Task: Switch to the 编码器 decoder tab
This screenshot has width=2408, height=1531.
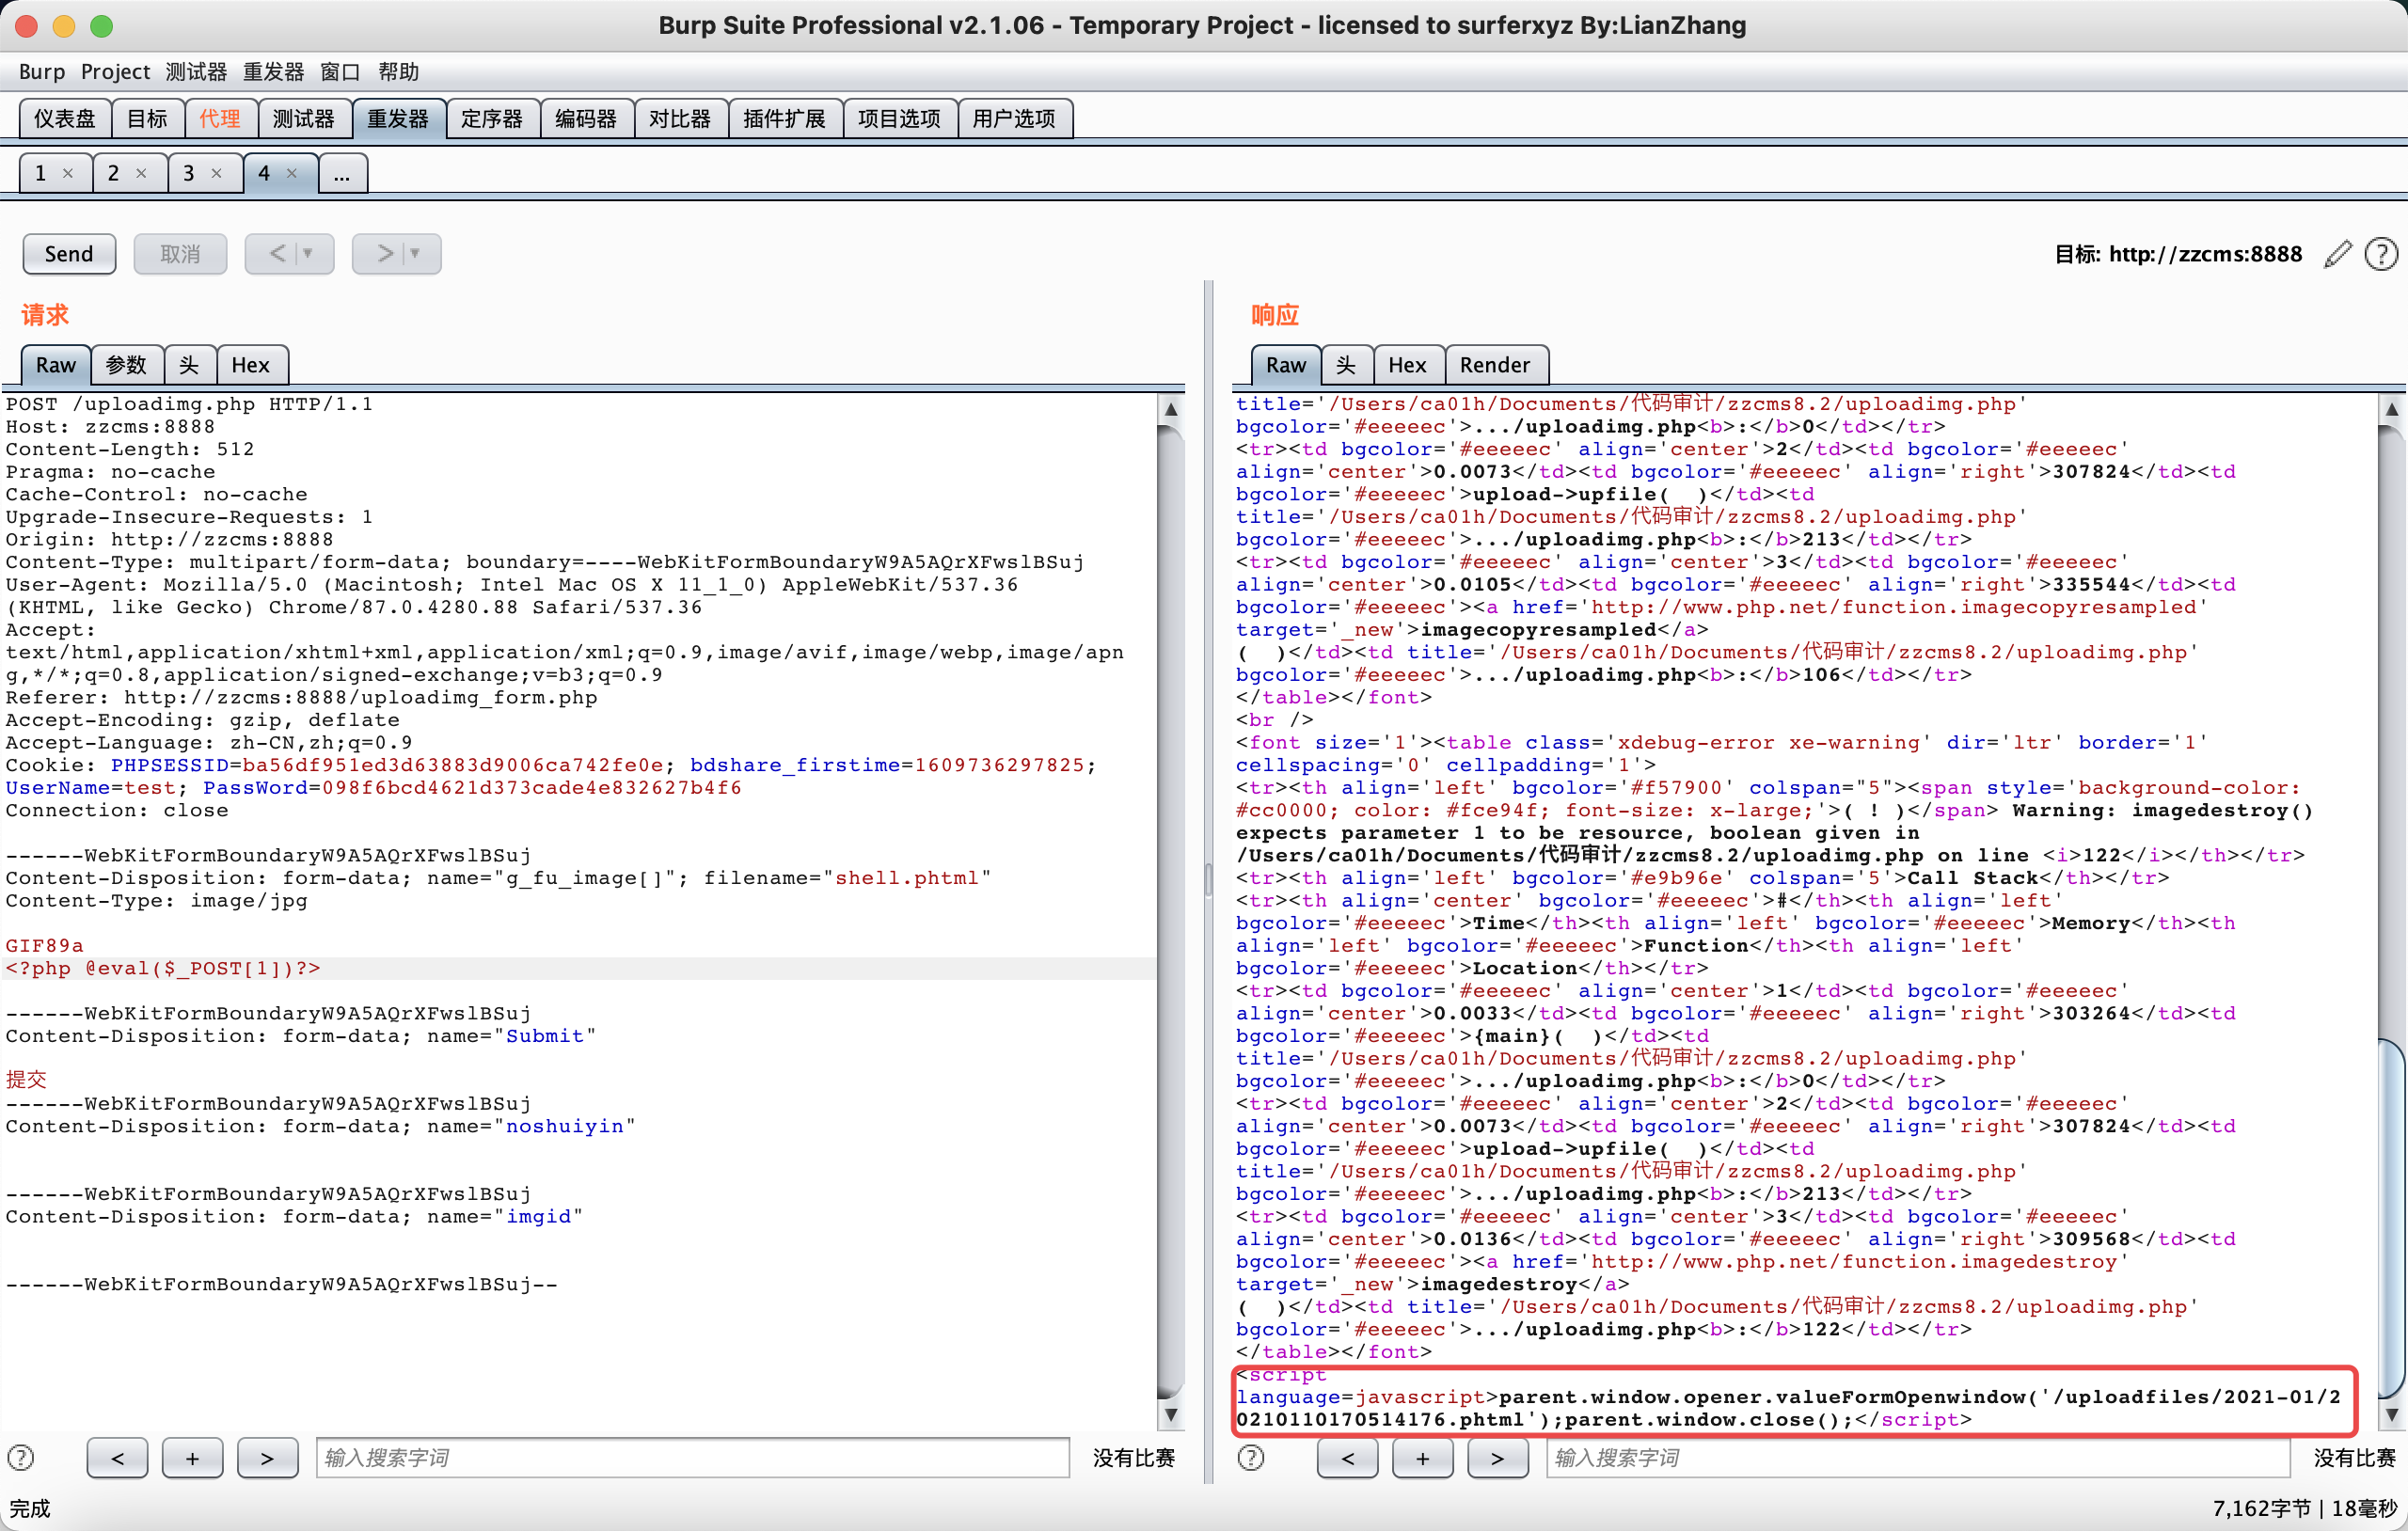Action: pos(586,119)
